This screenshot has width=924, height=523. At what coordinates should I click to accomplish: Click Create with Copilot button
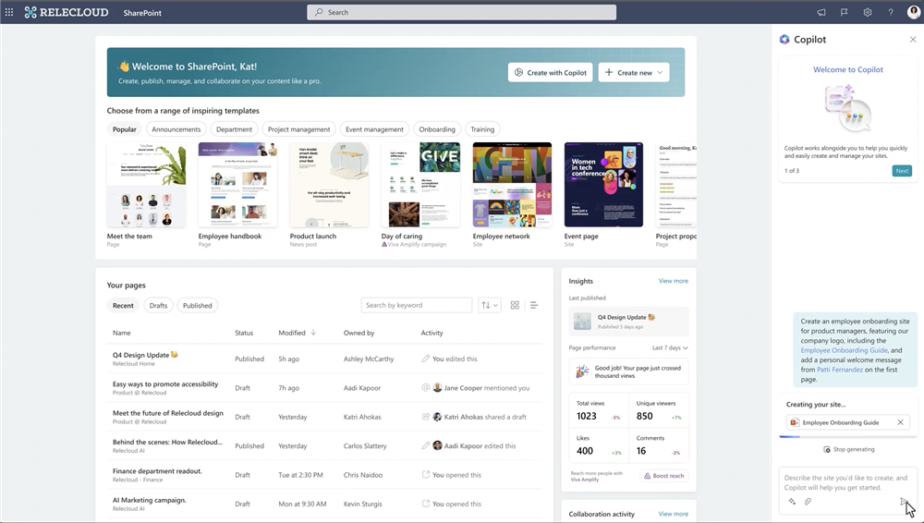(x=551, y=72)
